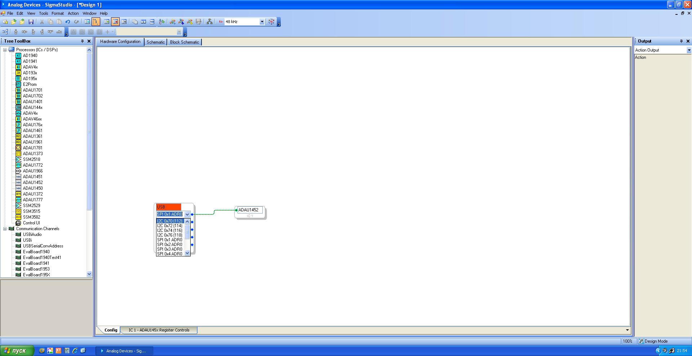Collapse the Communication Channels tree node
Screen dimensions: 692x356
point(5,229)
